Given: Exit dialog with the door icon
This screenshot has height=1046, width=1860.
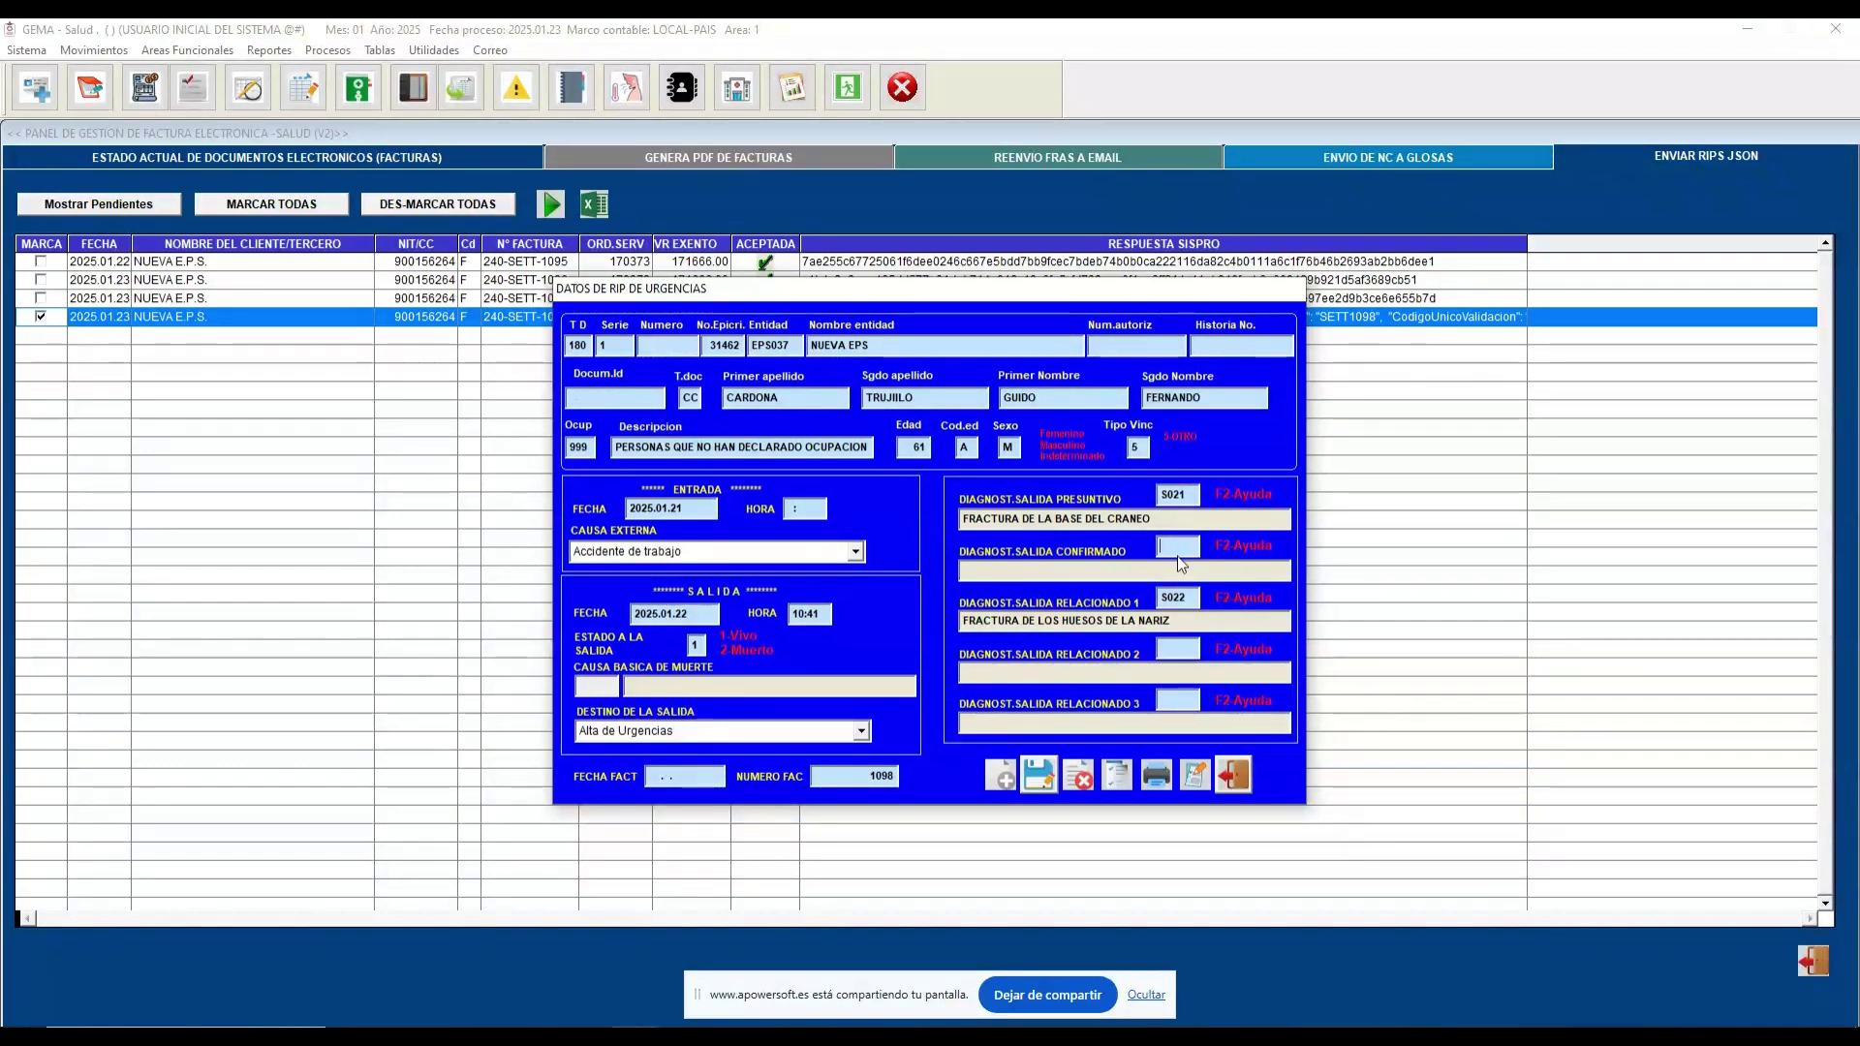Looking at the screenshot, I should point(1233,775).
